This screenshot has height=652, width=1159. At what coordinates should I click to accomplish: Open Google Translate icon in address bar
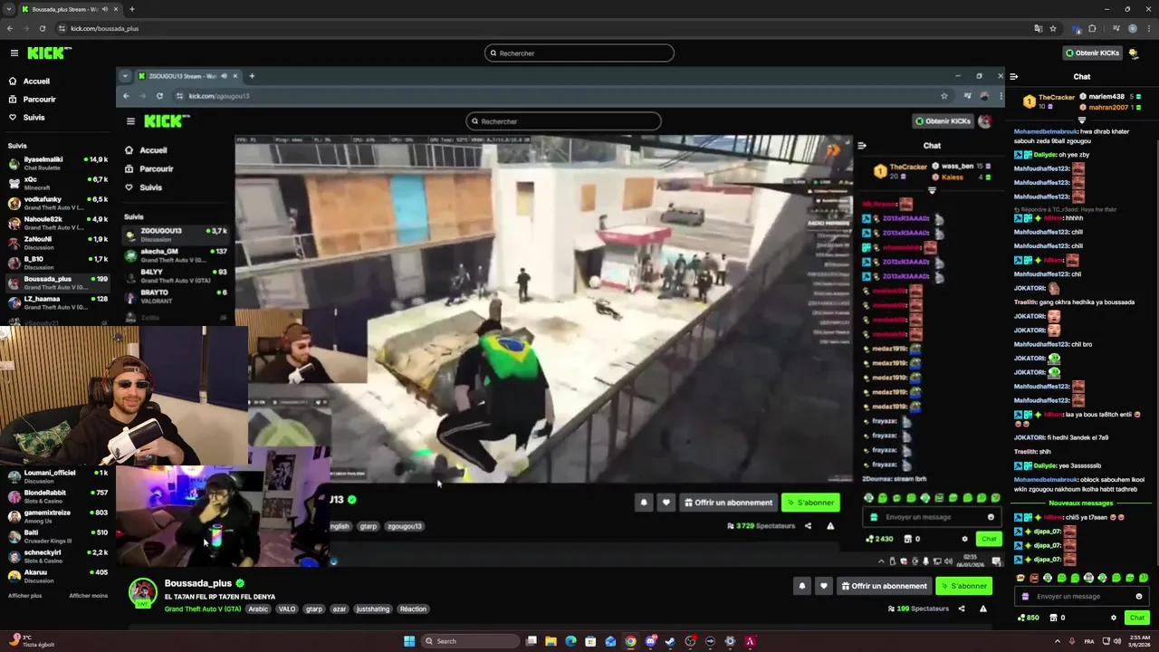point(1038,28)
